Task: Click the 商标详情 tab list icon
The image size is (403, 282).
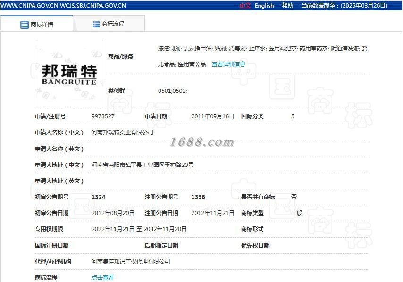Action: (x=25, y=25)
